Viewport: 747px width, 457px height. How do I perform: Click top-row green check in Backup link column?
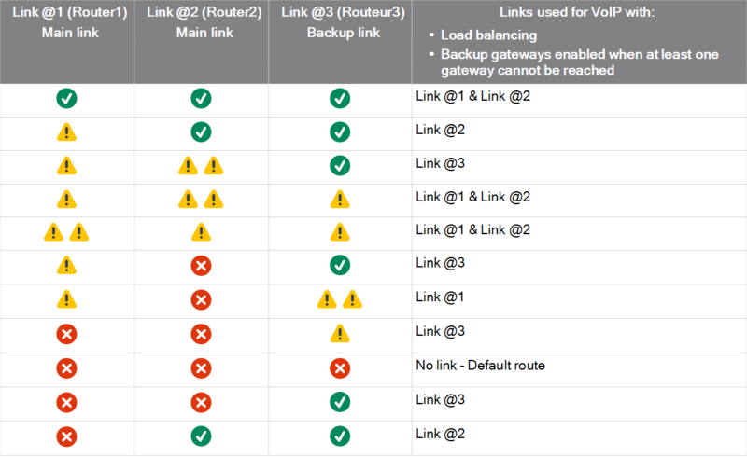[340, 98]
